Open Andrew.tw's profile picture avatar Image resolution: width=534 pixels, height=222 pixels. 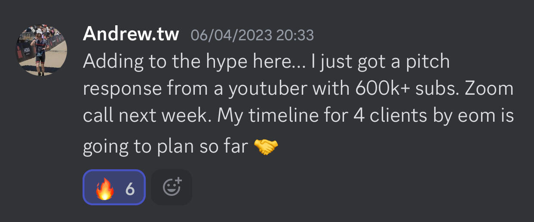(x=41, y=50)
